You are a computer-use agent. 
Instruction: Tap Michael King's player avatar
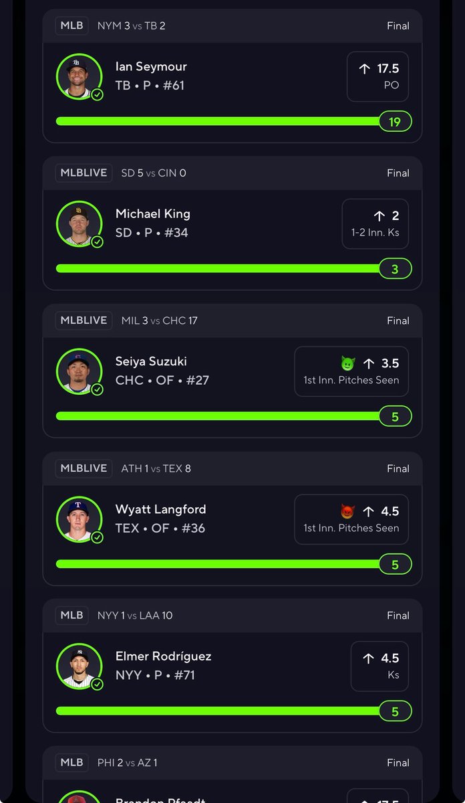(x=79, y=224)
